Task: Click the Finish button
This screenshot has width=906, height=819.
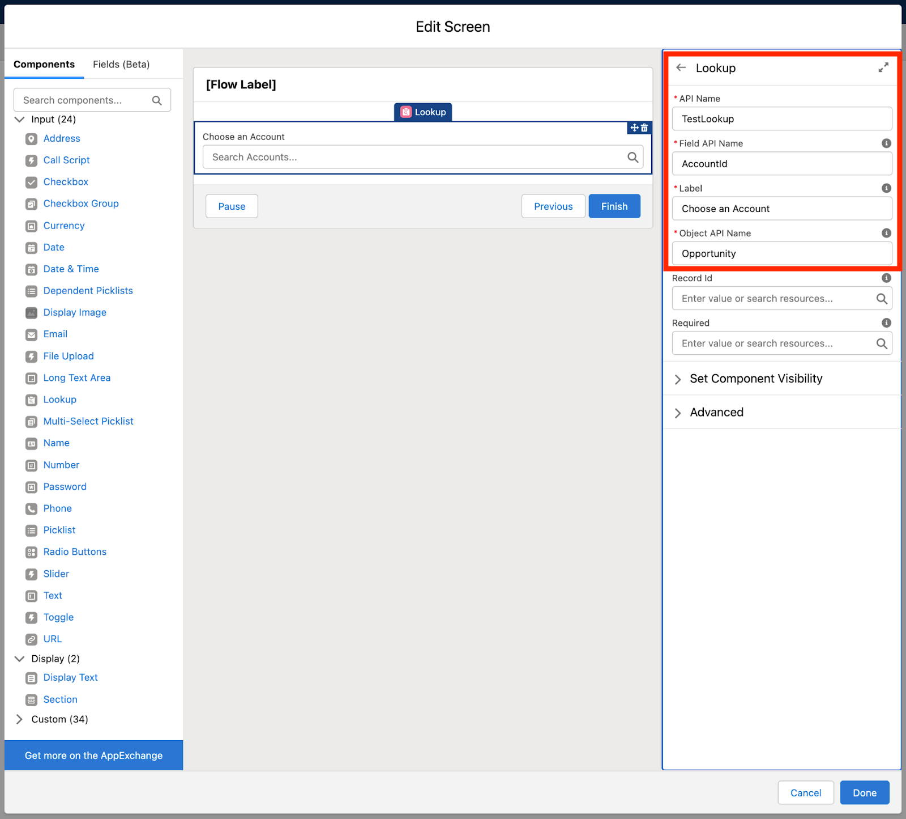Action: click(614, 206)
